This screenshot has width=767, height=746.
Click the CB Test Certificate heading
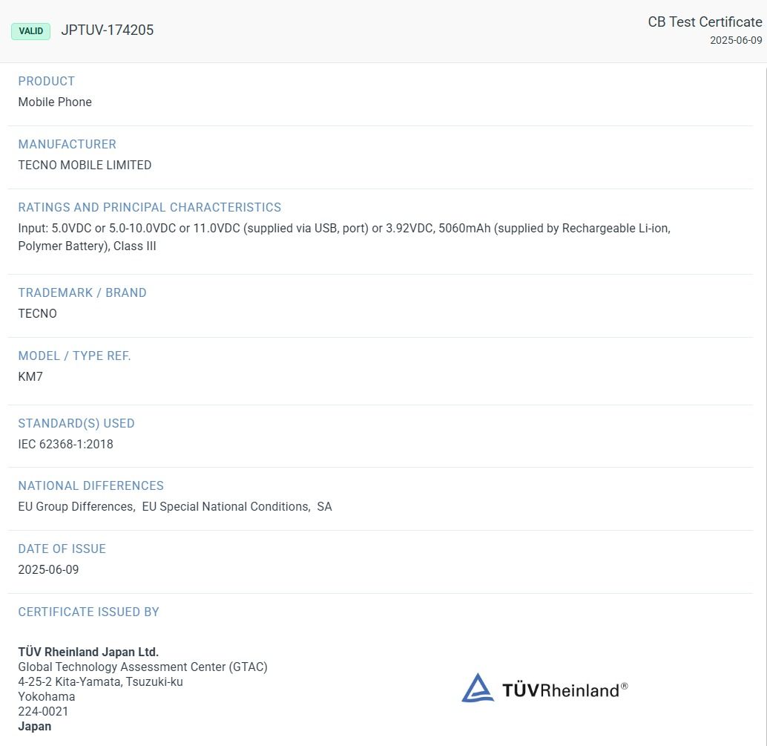coord(705,22)
